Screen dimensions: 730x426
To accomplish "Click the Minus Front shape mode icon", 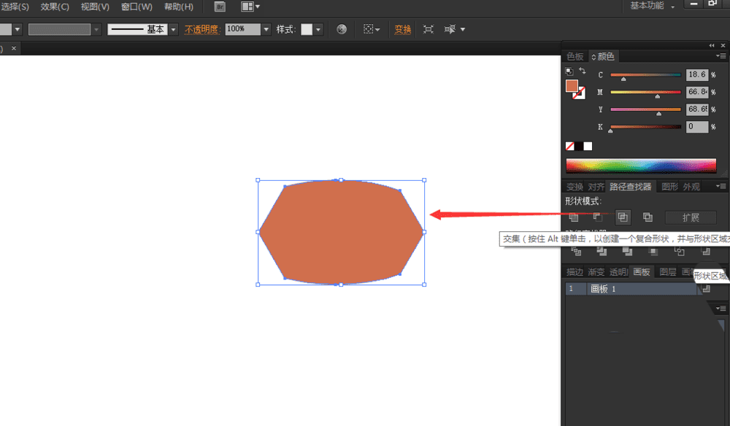I will (x=598, y=217).
